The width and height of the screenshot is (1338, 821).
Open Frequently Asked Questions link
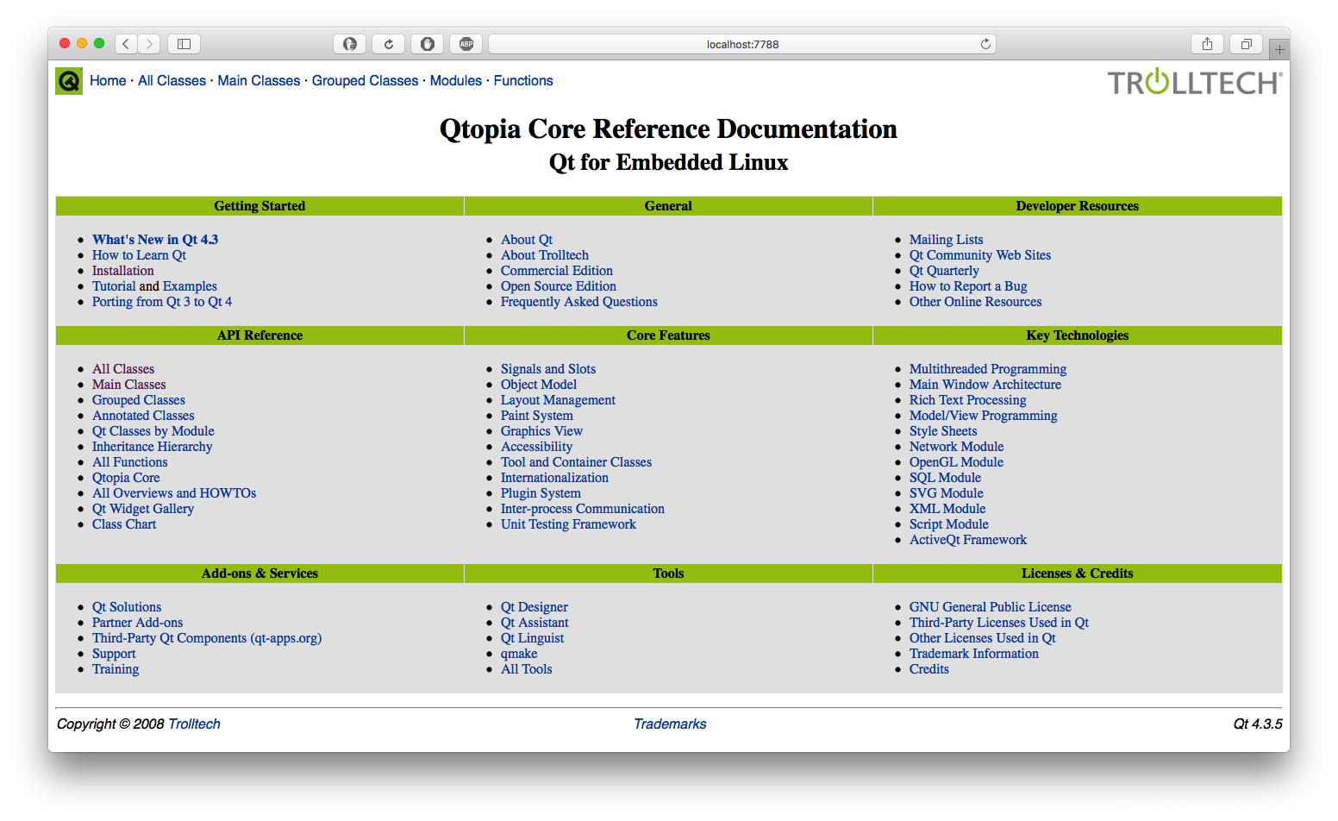(x=578, y=302)
